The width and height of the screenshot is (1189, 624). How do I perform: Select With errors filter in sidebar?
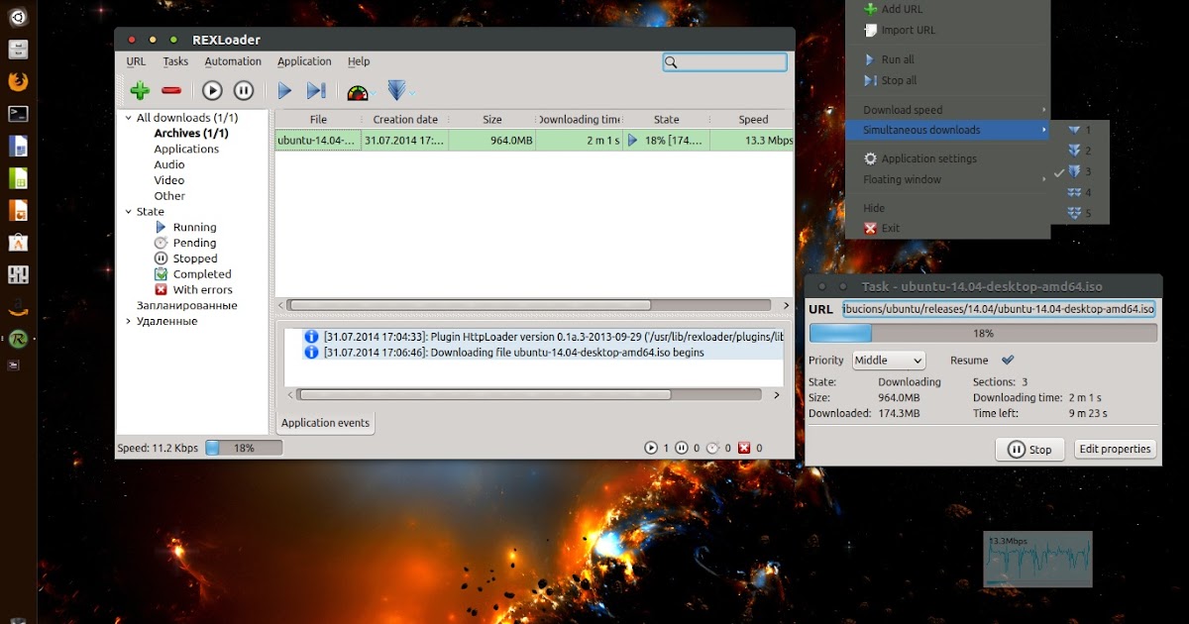click(193, 290)
